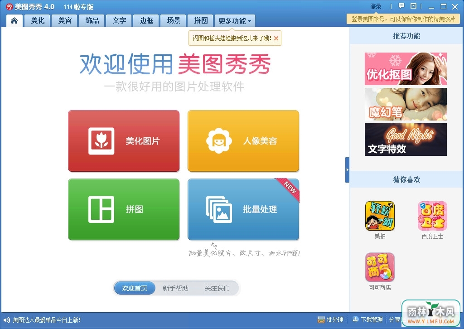Click the 可可商店 label text

pos(380,287)
